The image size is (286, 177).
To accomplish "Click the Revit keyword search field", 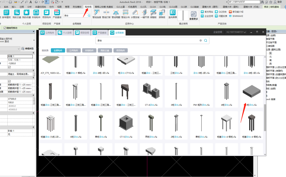I will pos(244,2).
